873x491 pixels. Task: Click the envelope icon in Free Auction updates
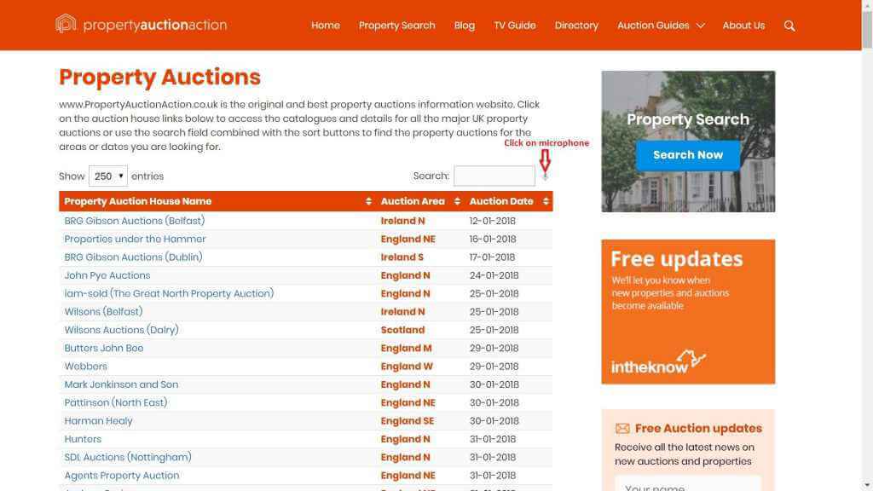pyautogui.click(x=622, y=428)
